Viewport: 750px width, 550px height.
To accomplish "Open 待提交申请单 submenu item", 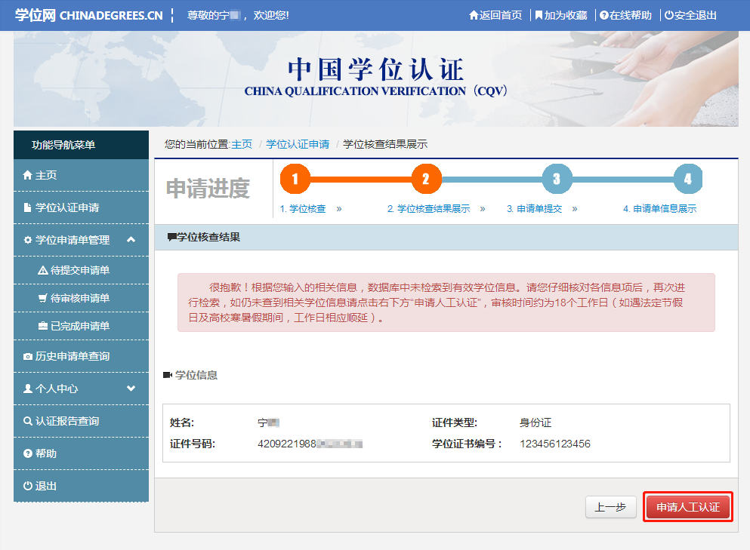I will tap(82, 270).
